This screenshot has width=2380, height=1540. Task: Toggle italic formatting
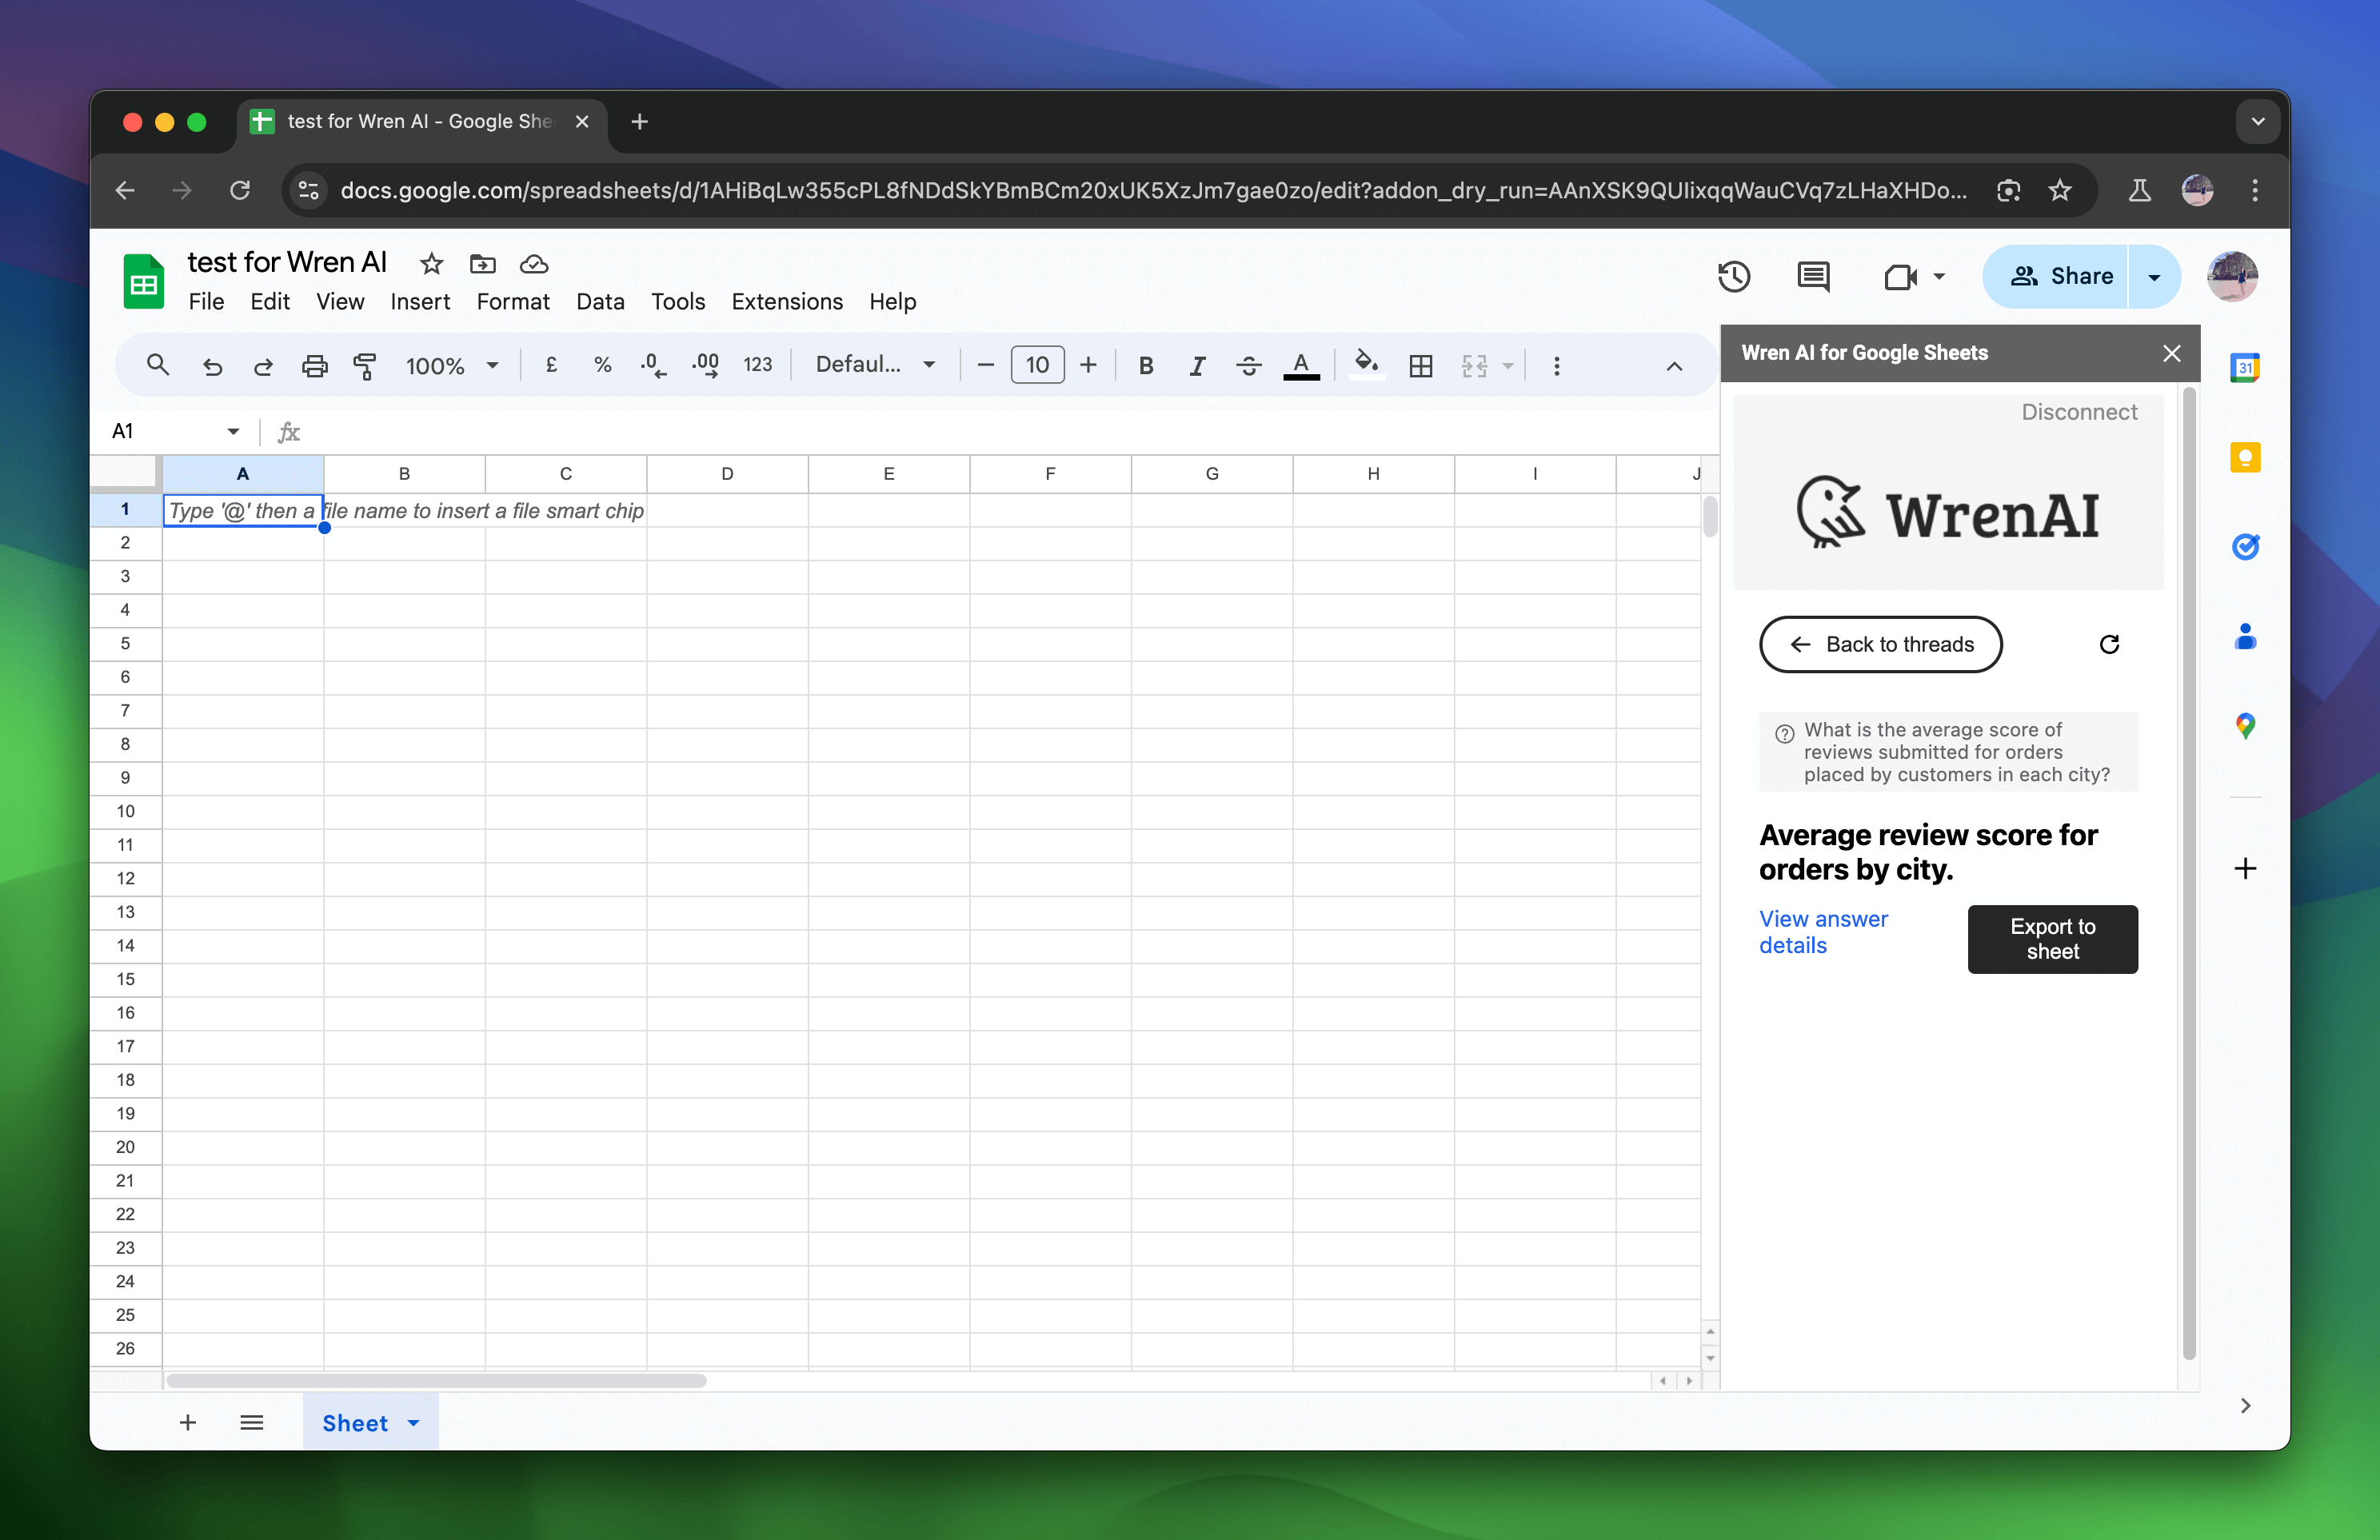[x=1197, y=366]
